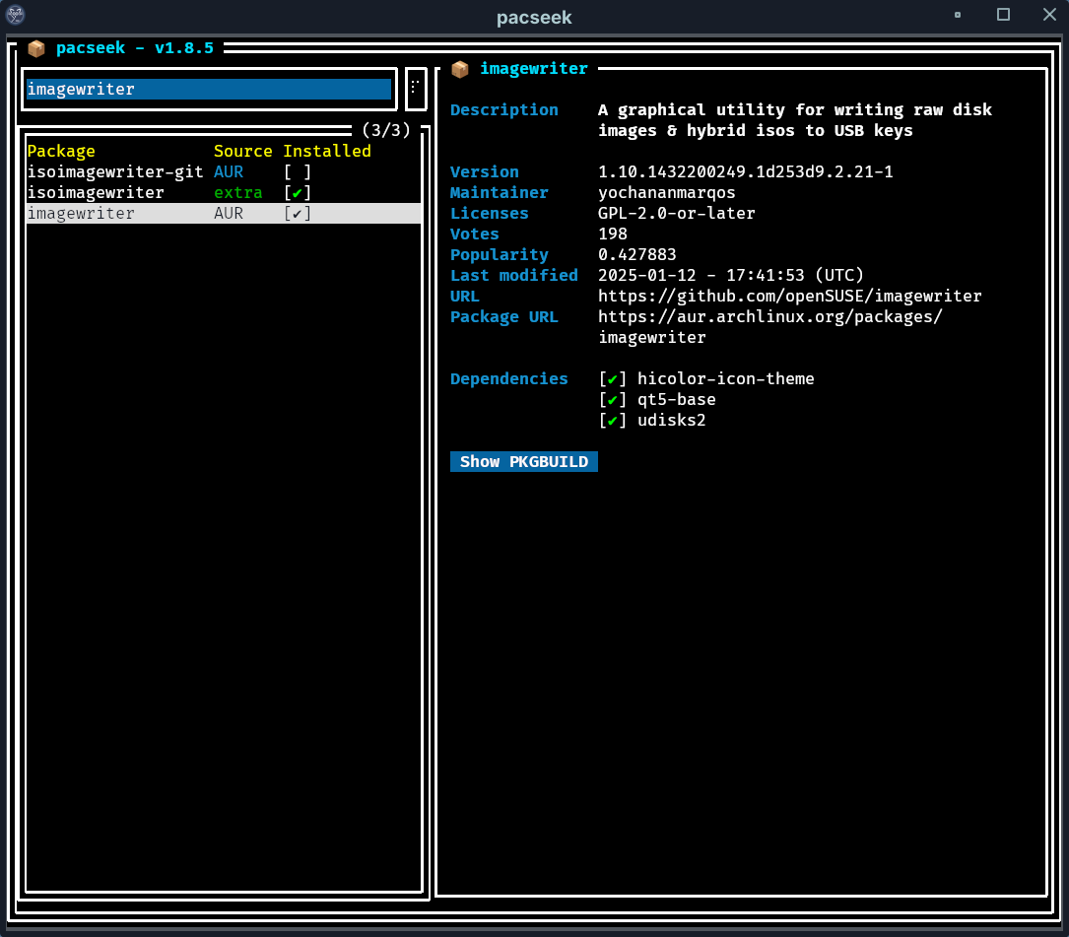Screen dimensions: 1069x937
Task: Click the Installed column header
Action: pos(327,152)
